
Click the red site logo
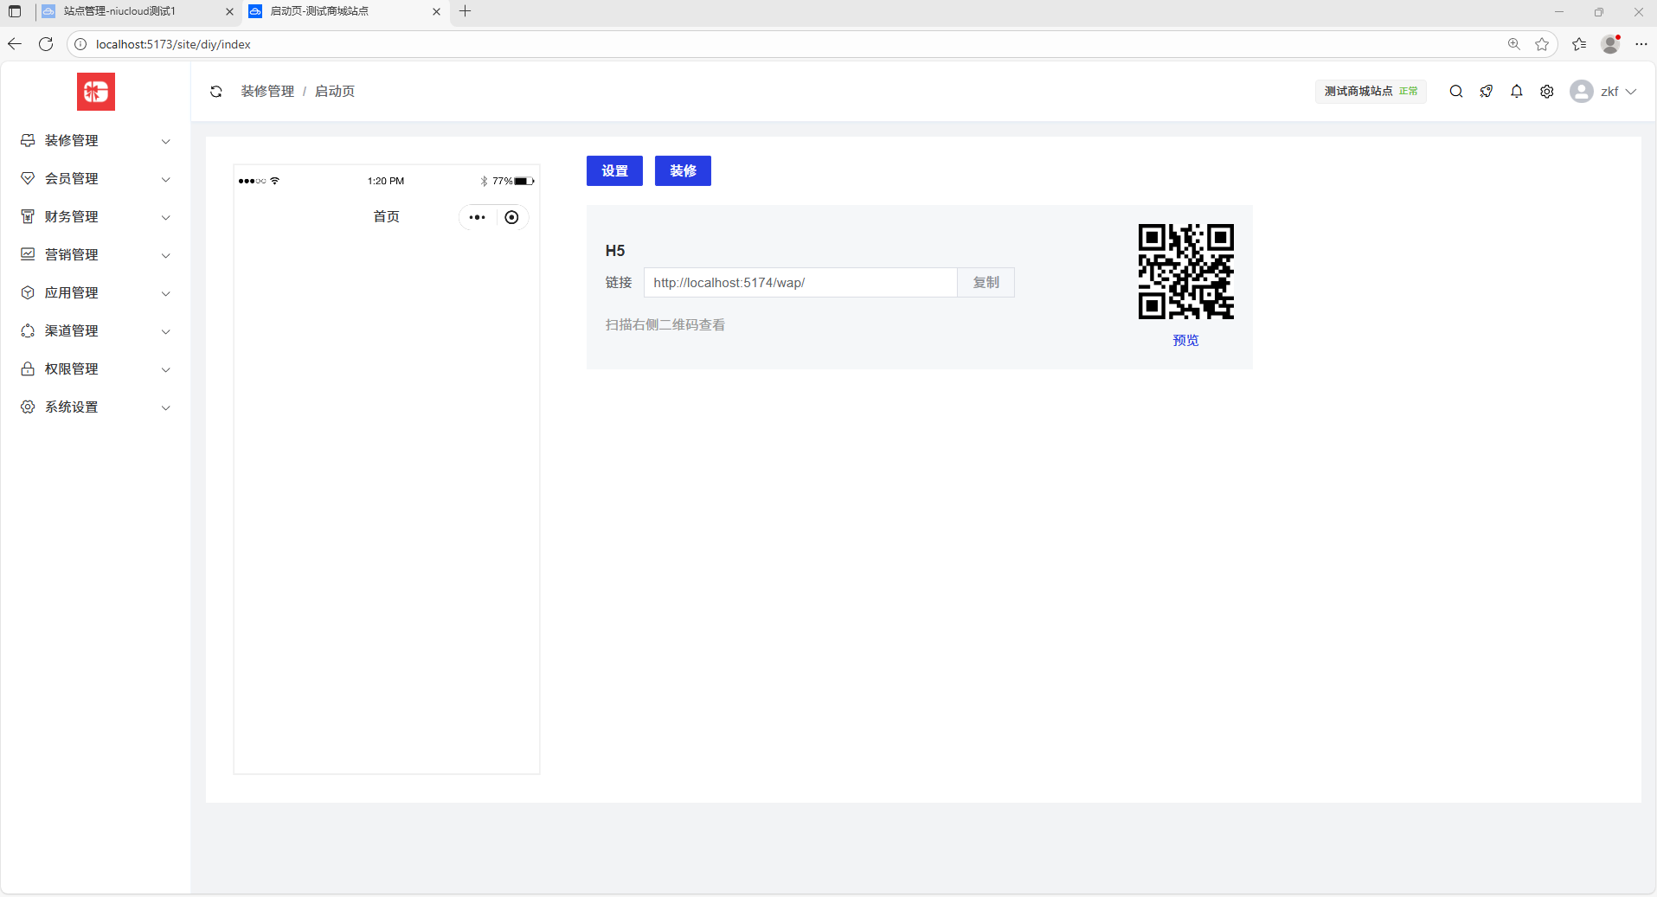click(x=96, y=92)
